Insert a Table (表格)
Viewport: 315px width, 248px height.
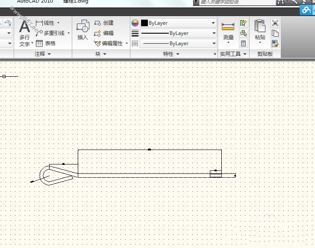pos(46,43)
